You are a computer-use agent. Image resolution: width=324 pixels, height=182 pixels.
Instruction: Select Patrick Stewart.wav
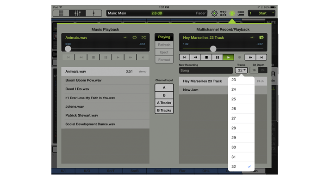106,115
